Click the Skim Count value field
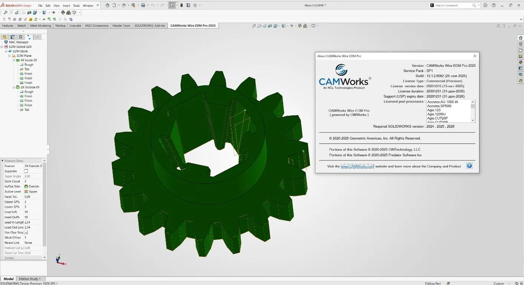Screen dimensions: 524x285 pyautogui.click(x=33, y=181)
